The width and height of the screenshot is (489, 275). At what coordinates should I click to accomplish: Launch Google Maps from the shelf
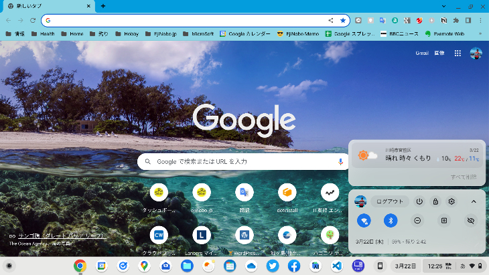(x=144, y=266)
